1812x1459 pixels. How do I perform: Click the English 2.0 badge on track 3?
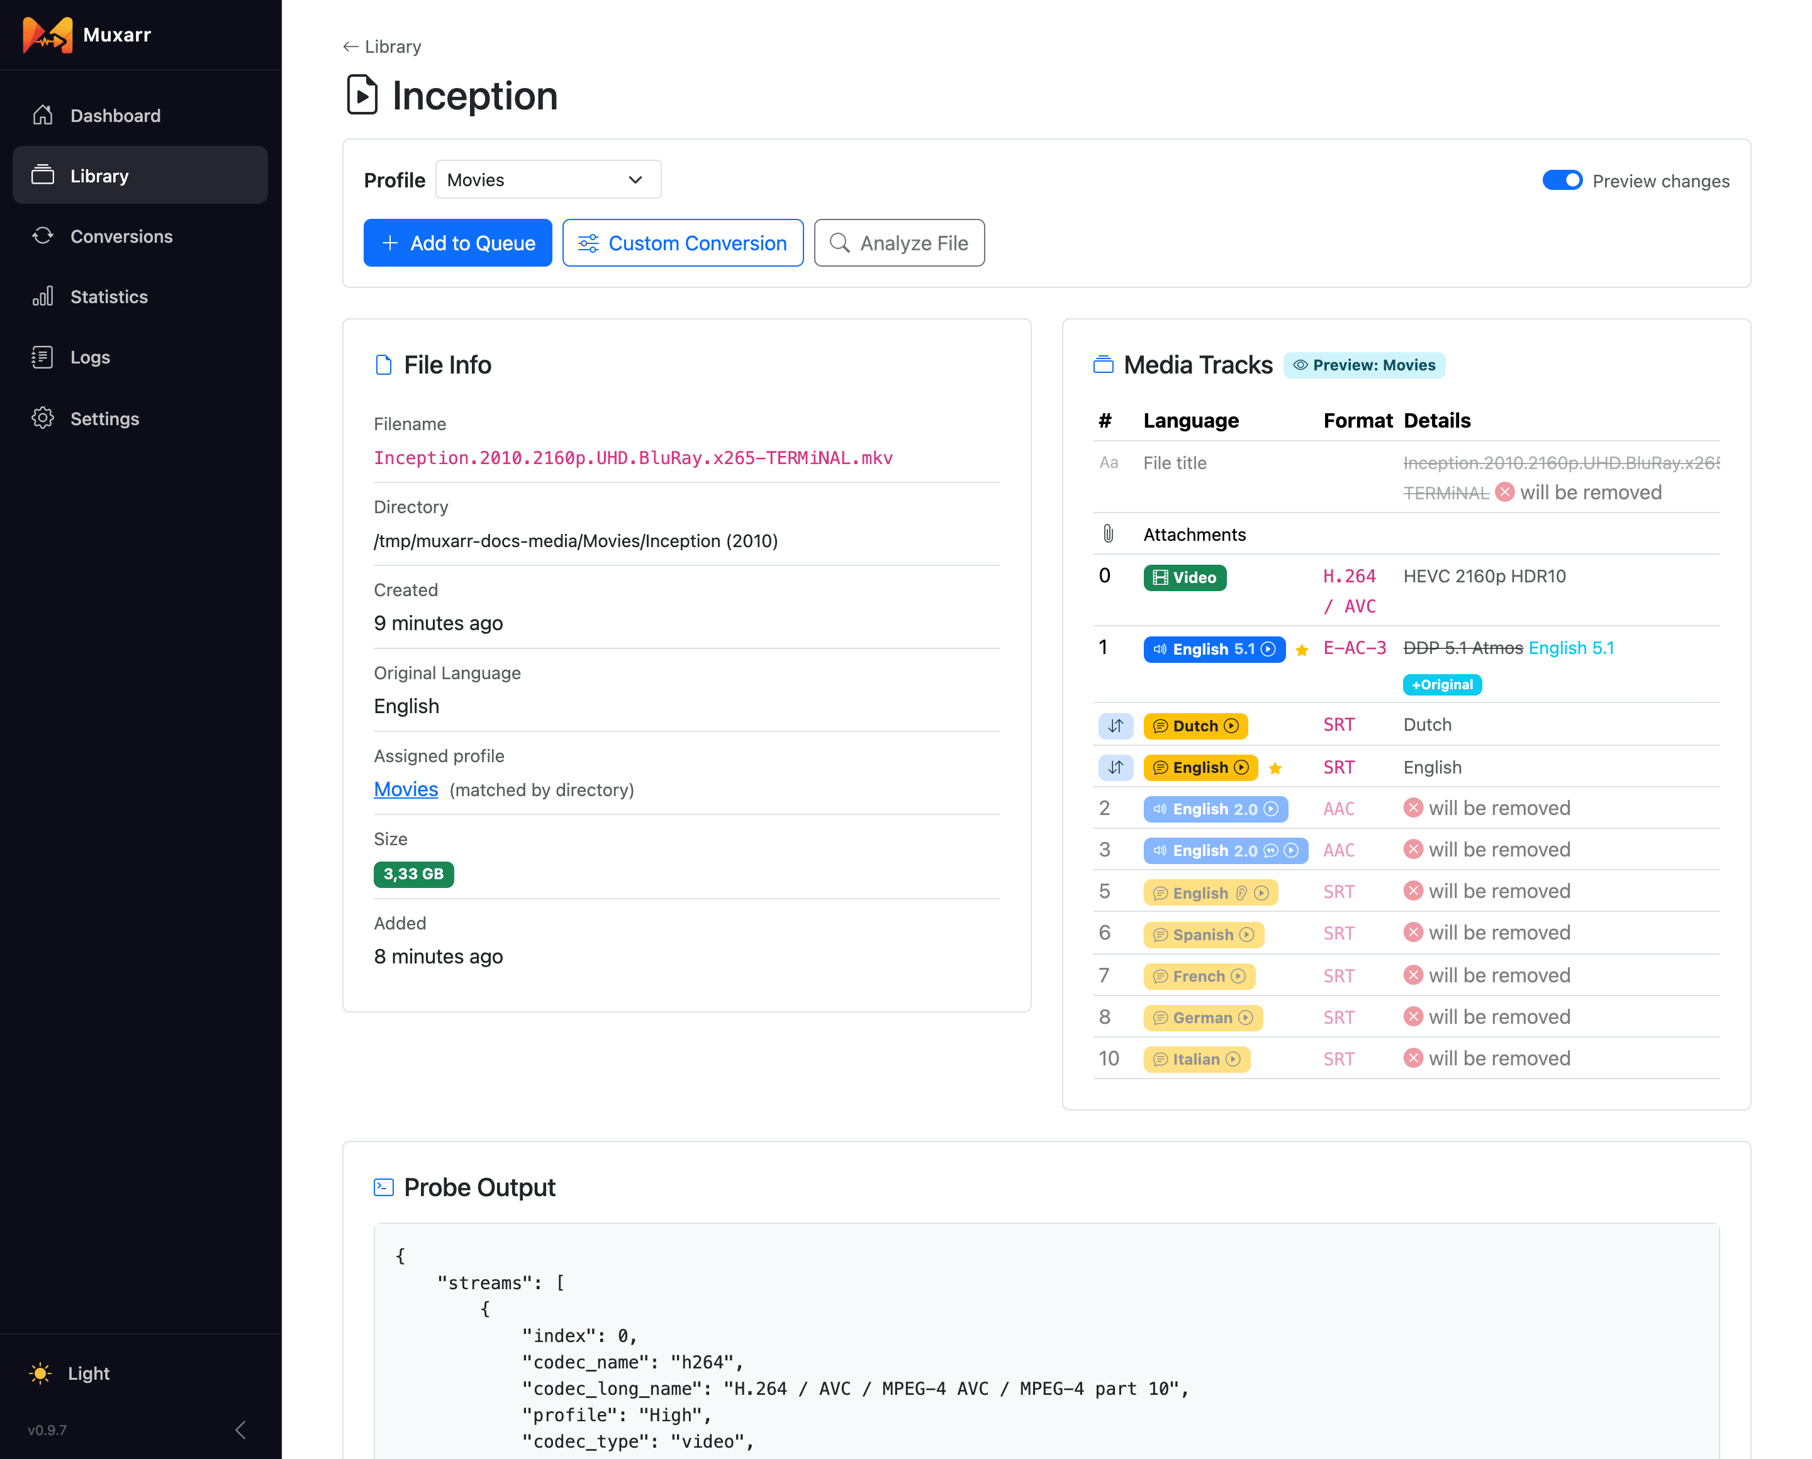1226,850
